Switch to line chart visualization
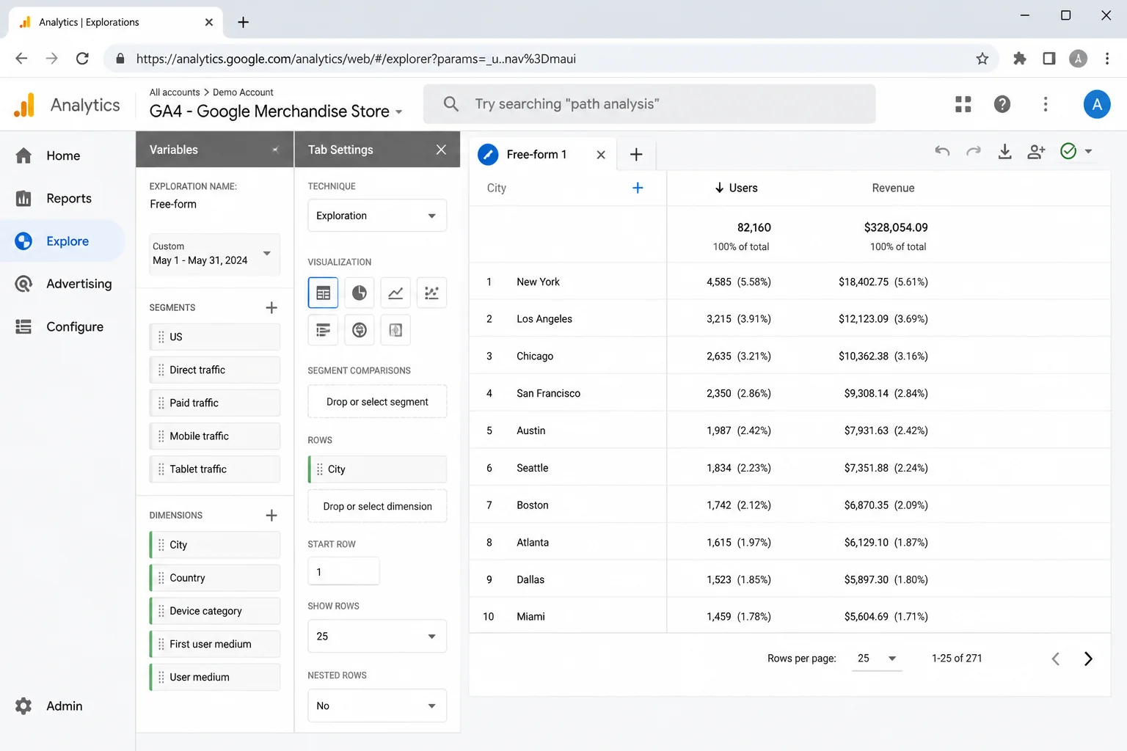 pyautogui.click(x=395, y=293)
